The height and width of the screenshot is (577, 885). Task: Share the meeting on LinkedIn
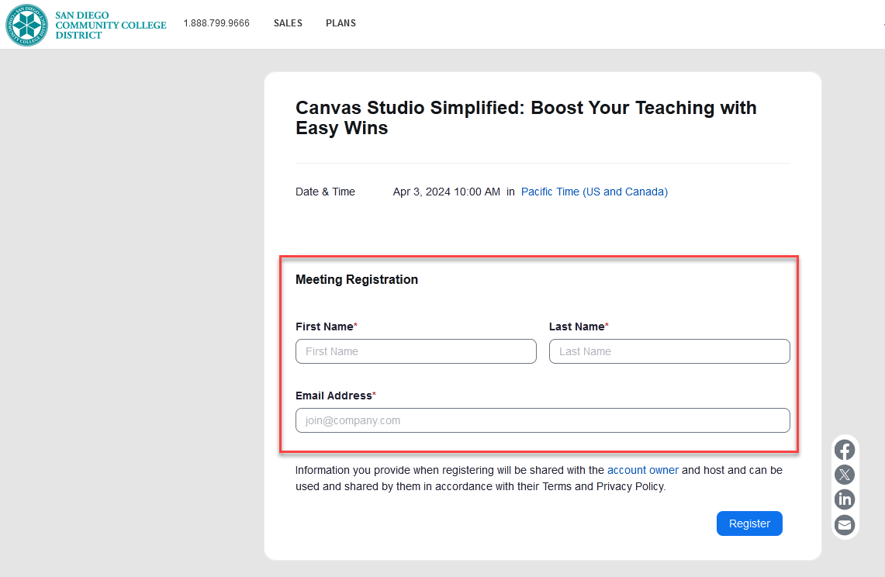point(844,499)
